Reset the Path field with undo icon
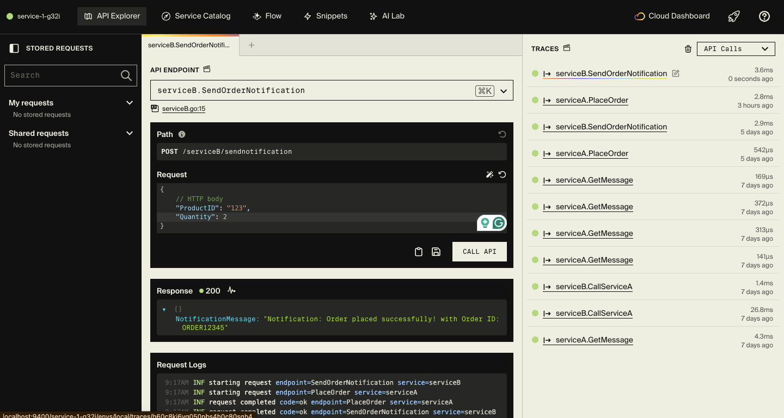The height and width of the screenshot is (418, 784). pos(502,134)
